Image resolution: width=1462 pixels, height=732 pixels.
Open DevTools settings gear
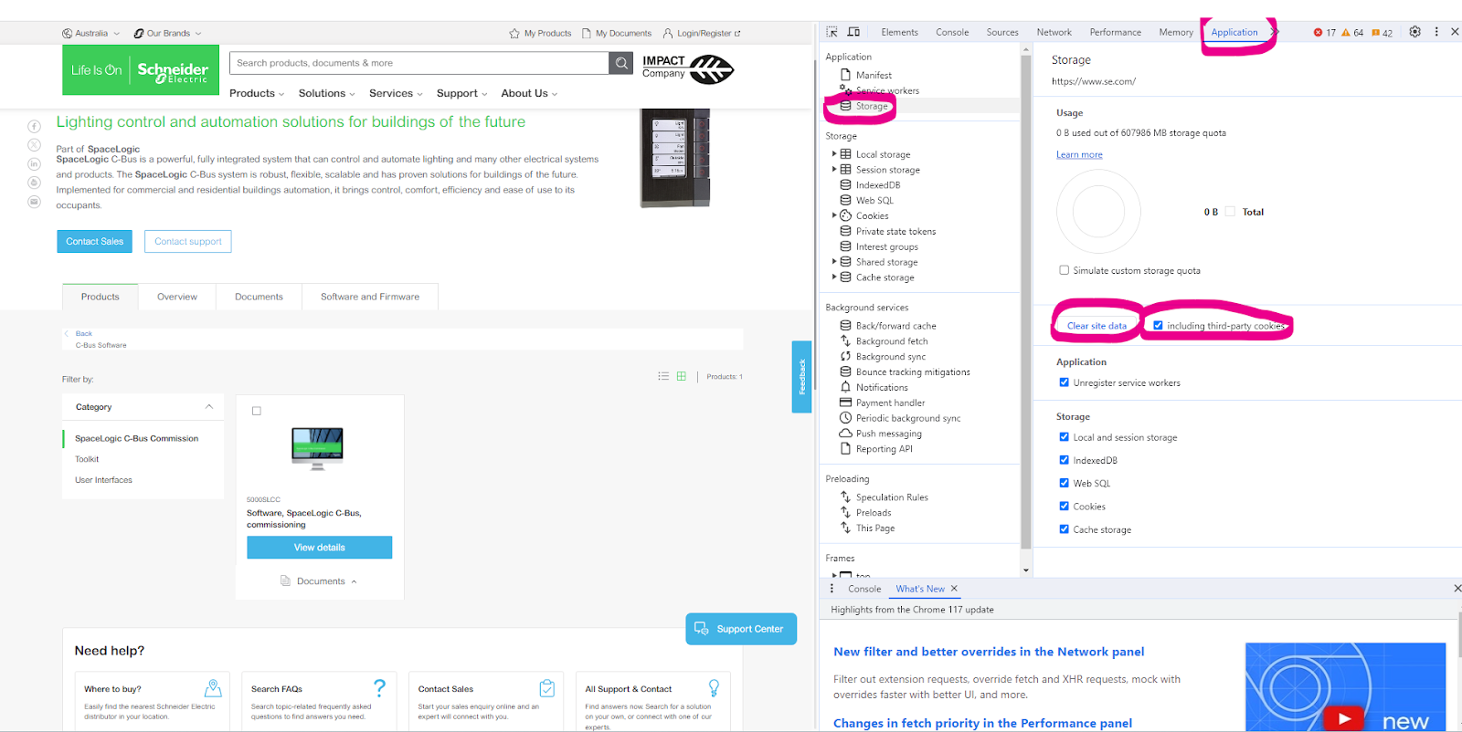(x=1414, y=32)
